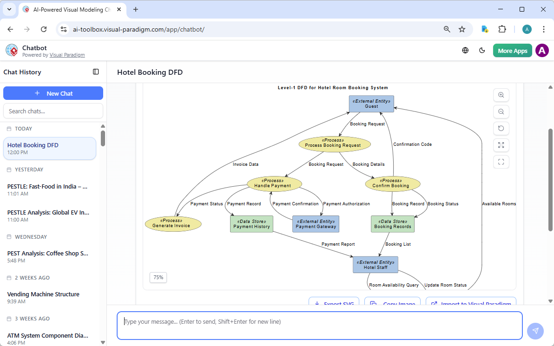554x346 pixels.
Task: Toggle the bookmark star in the address bar
Action: click(462, 29)
